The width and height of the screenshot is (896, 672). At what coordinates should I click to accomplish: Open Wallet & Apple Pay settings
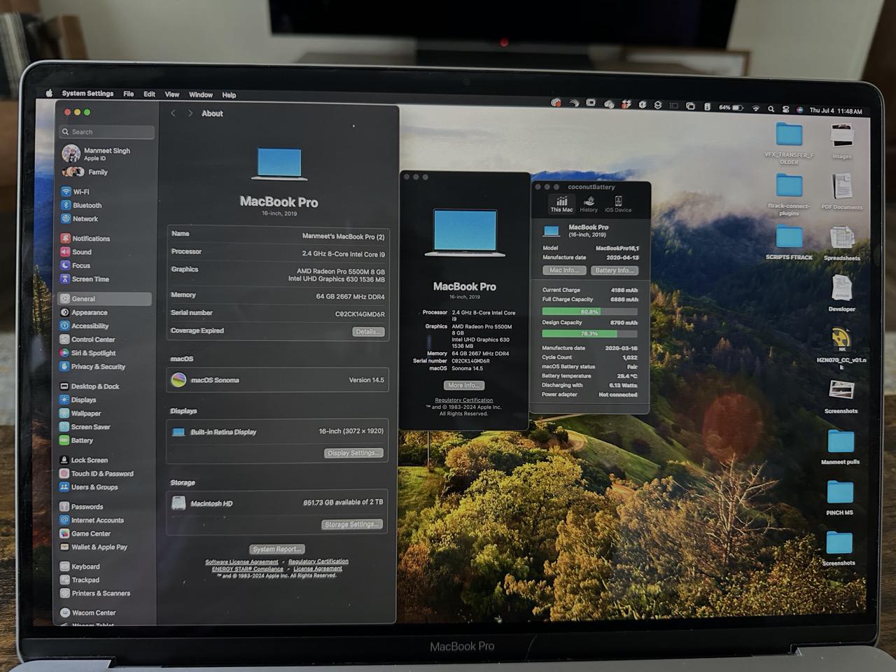click(x=93, y=547)
